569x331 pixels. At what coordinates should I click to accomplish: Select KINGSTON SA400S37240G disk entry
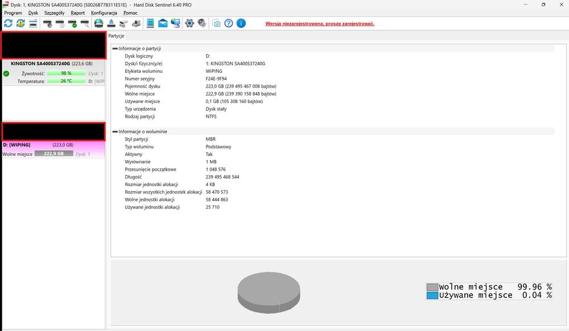pyautogui.click(x=53, y=72)
